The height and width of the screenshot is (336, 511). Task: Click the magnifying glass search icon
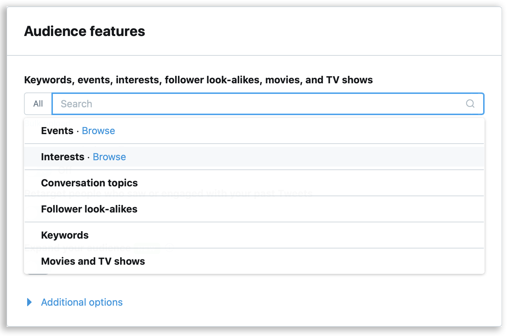(x=470, y=103)
